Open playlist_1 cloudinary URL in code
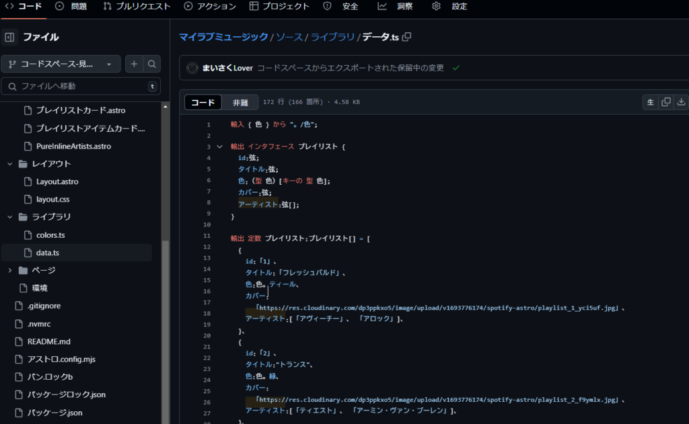 437,308
